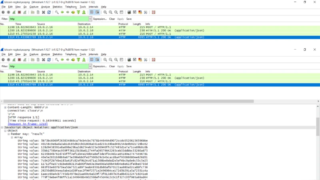Toggle Colorize packet list in lower window toolbar
The height and width of the screenshot is (180, 320).
pyautogui.click(x=92, y=60)
